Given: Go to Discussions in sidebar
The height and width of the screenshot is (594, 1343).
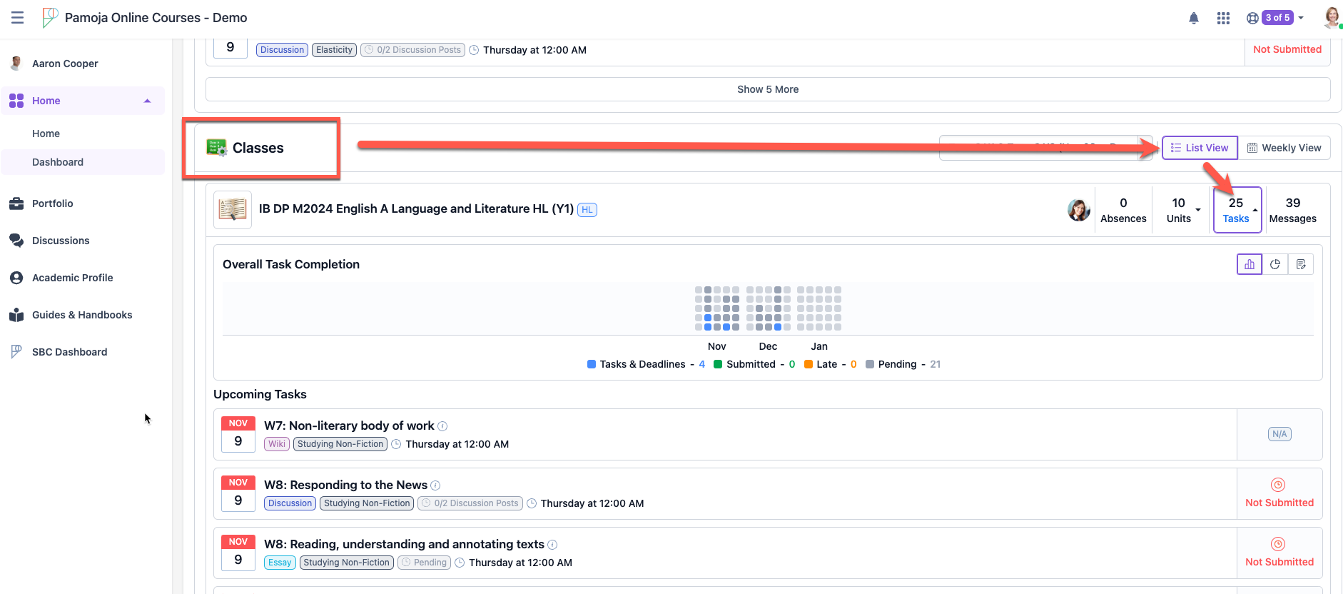Looking at the screenshot, I should coord(61,241).
